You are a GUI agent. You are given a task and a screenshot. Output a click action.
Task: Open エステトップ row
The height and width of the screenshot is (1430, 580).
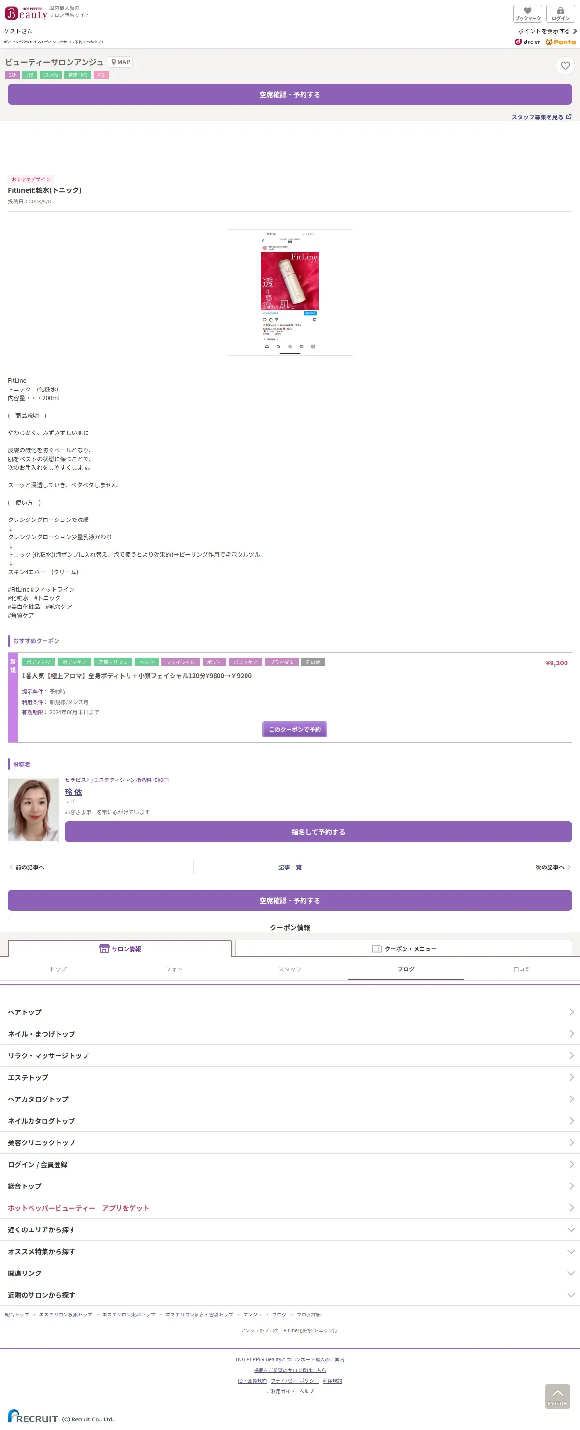(290, 1077)
